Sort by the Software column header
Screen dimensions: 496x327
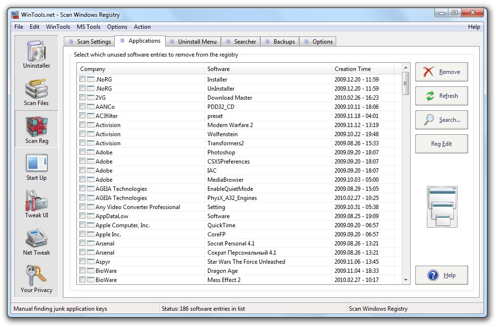click(268, 69)
